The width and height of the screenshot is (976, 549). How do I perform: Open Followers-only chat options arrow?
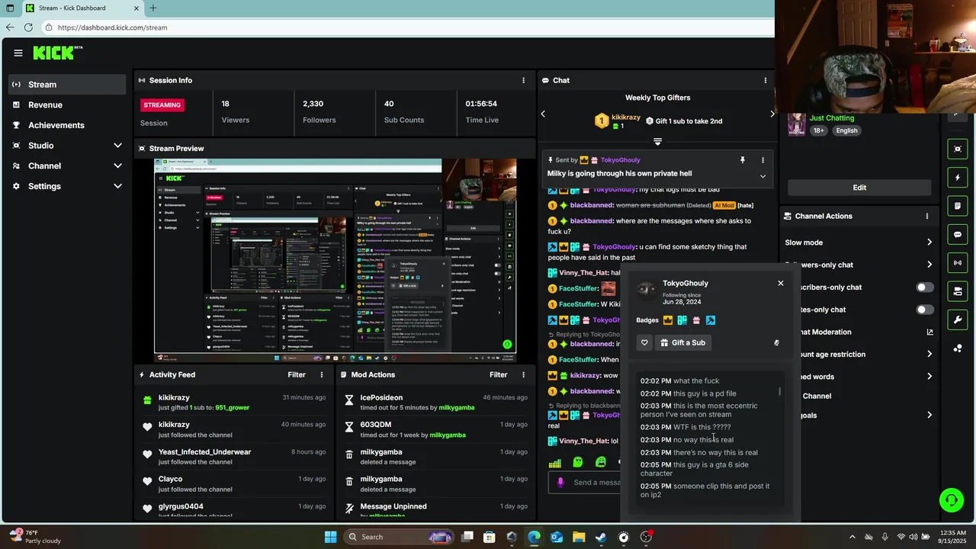coord(929,265)
